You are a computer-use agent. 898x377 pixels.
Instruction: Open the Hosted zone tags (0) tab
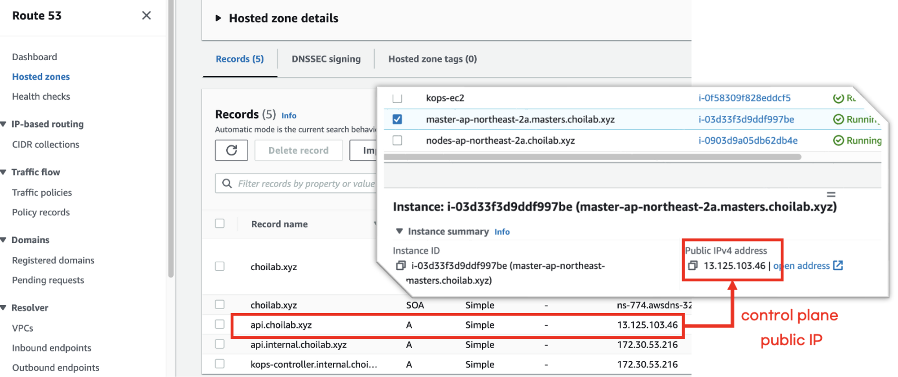click(432, 59)
